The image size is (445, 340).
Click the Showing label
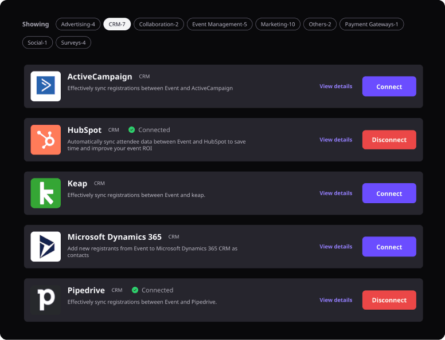coord(36,24)
